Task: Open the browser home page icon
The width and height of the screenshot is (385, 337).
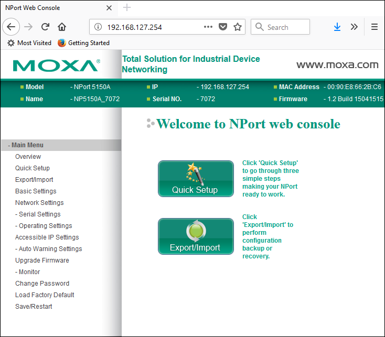Action: (61, 27)
